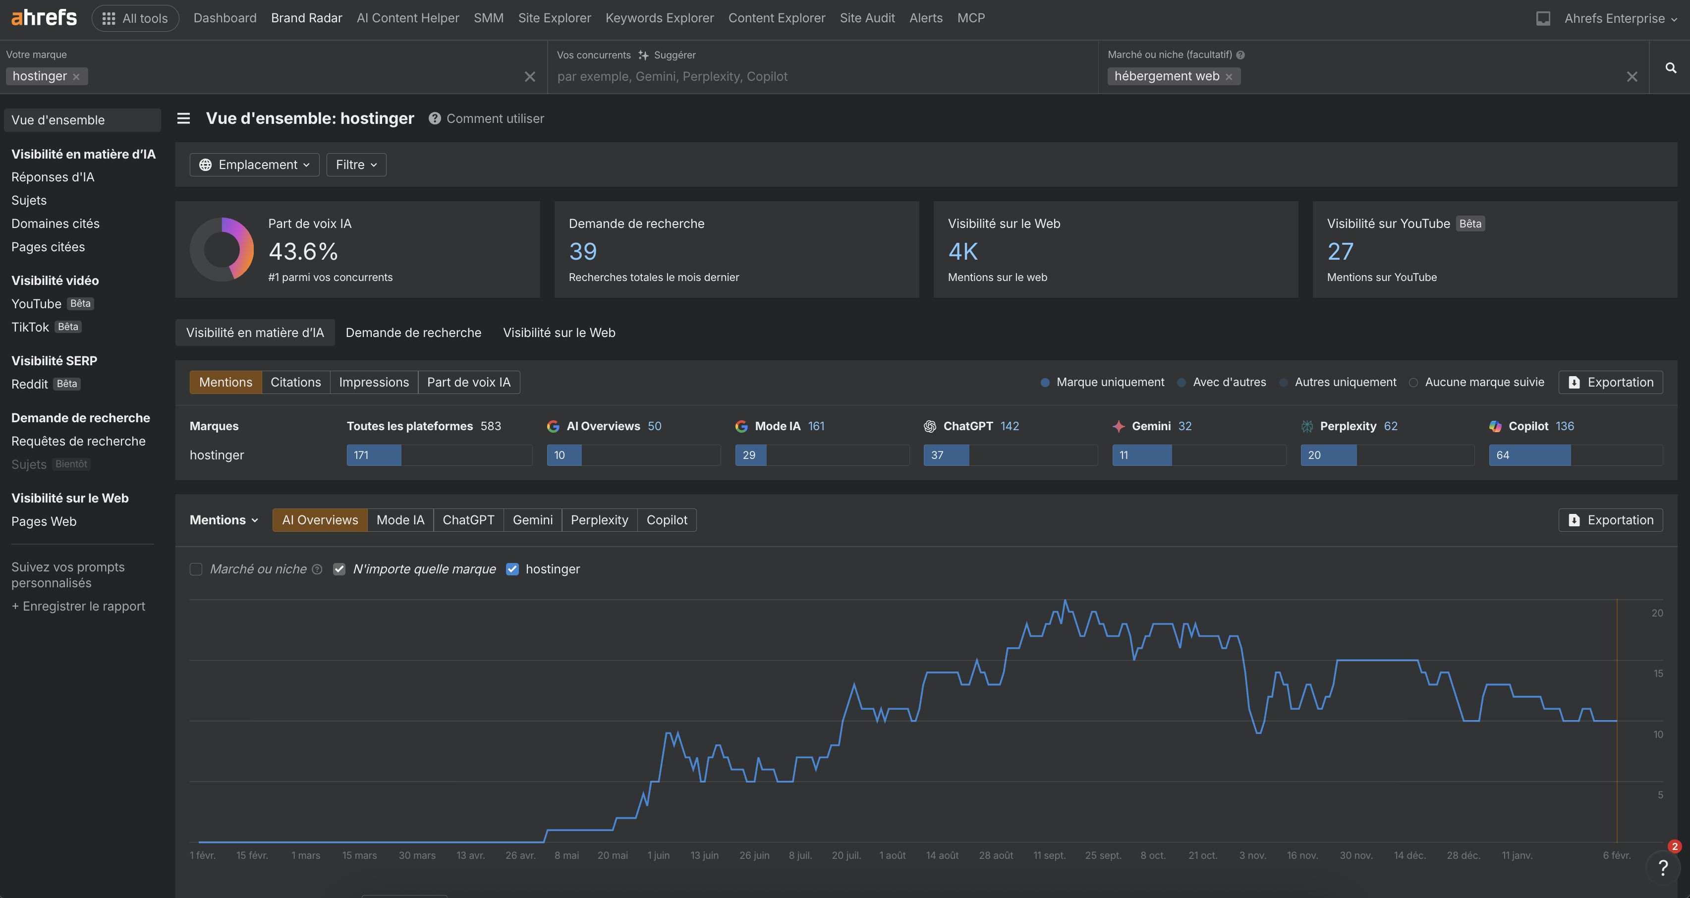Click the top Exportation button
The image size is (1690, 898).
point(1611,383)
